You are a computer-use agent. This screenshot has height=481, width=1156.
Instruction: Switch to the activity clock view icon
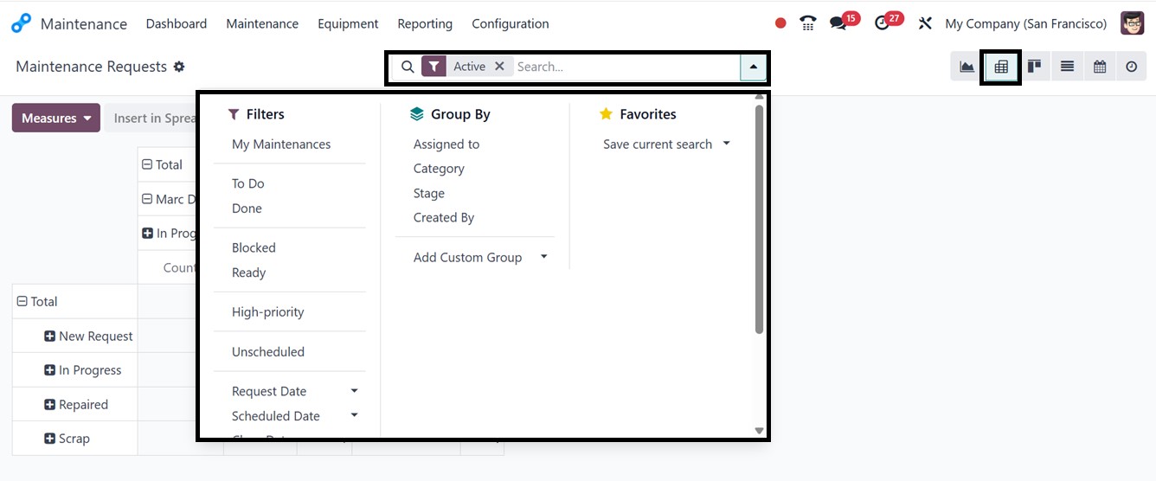coord(1131,67)
